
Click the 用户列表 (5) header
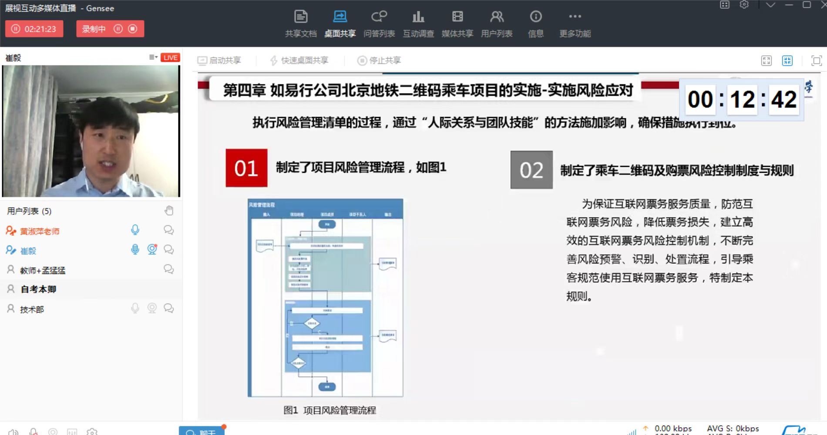tap(29, 211)
